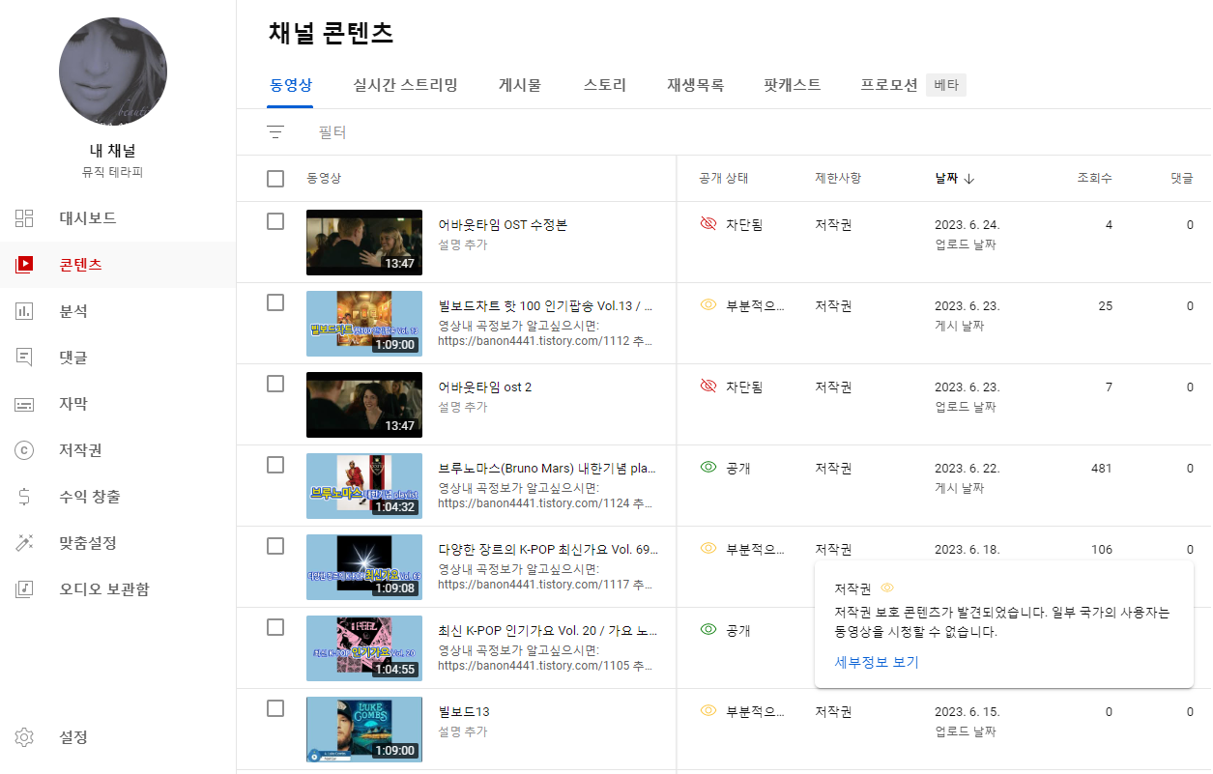The height and width of the screenshot is (774, 1213).
Task: Click the eye icon in copyright tooltip
Action: pyautogui.click(x=887, y=588)
